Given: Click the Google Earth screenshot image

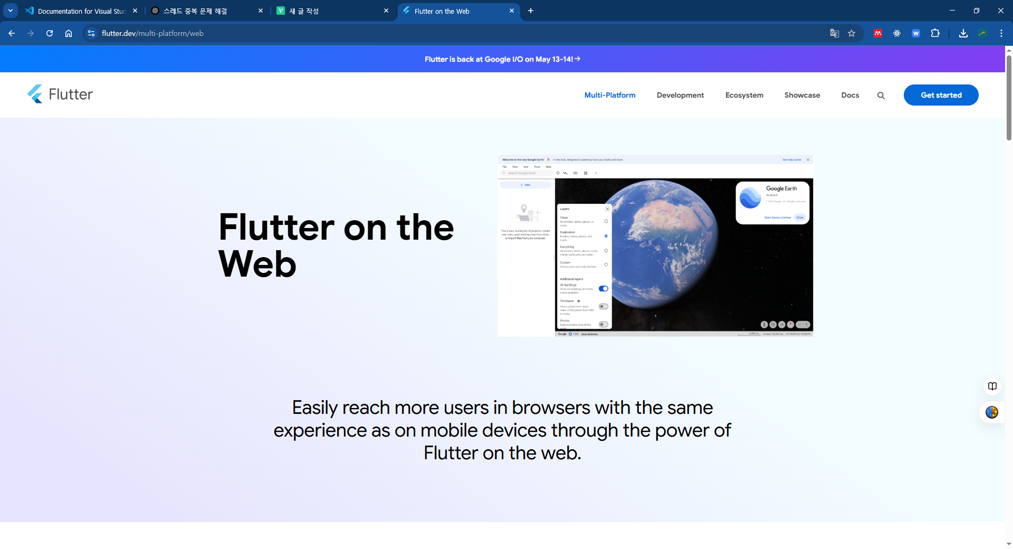Looking at the screenshot, I should [655, 246].
